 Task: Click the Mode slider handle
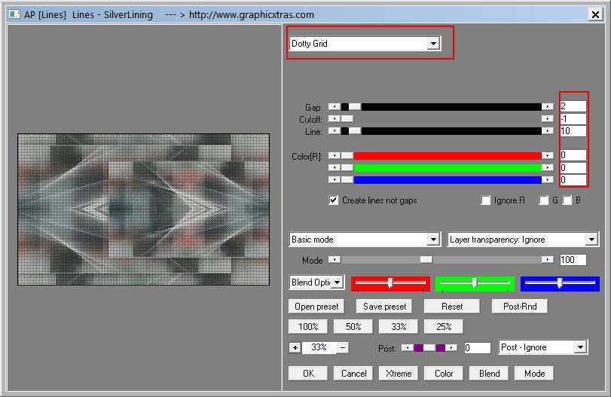tap(426, 260)
